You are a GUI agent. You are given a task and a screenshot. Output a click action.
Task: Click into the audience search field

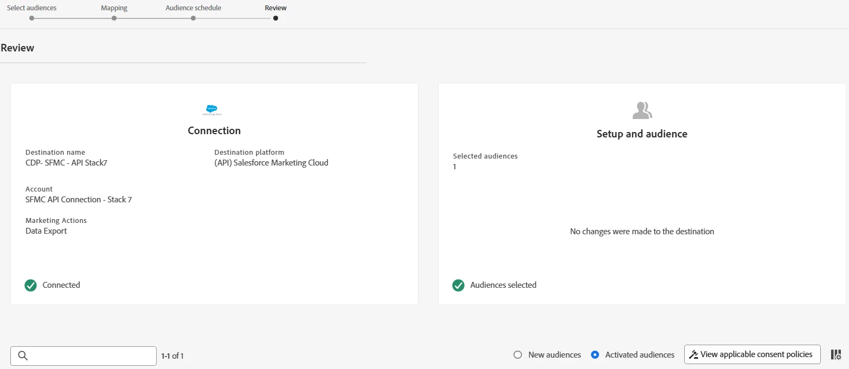pyautogui.click(x=83, y=356)
